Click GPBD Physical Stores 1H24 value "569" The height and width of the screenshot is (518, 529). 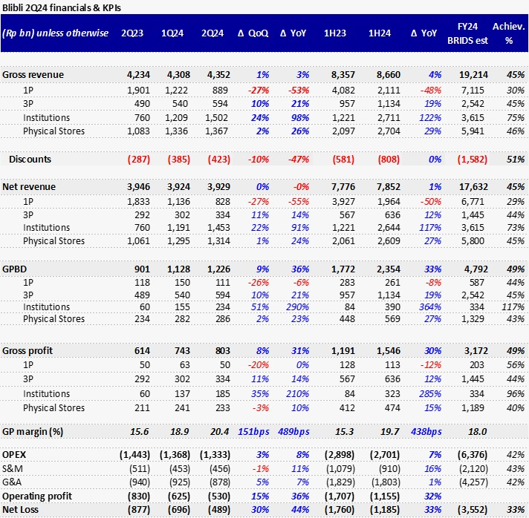click(x=392, y=319)
